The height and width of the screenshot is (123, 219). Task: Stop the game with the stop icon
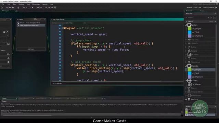click(x=30, y=8)
